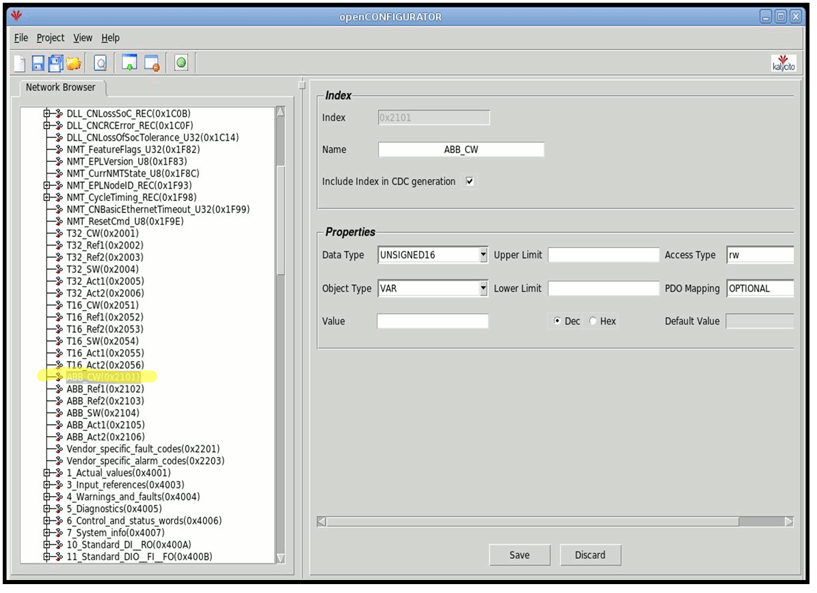This screenshot has width=817, height=593.
Task: Select T16_Act2(0x2056) in the tree
Action: click(105, 364)
